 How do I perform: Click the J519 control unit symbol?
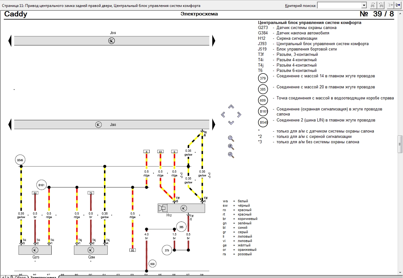(112, 41)
